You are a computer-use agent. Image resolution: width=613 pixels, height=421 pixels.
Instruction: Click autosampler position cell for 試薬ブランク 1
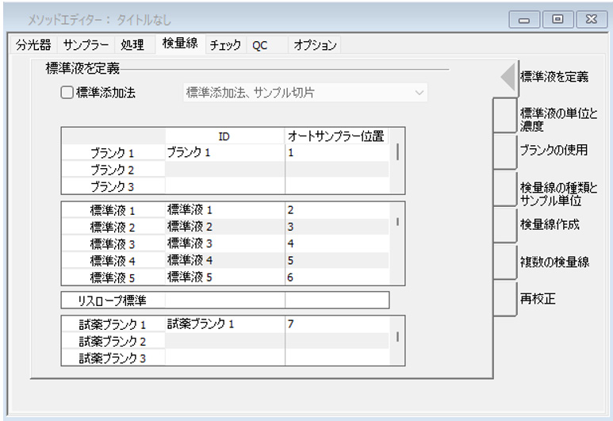coord(336,323)
